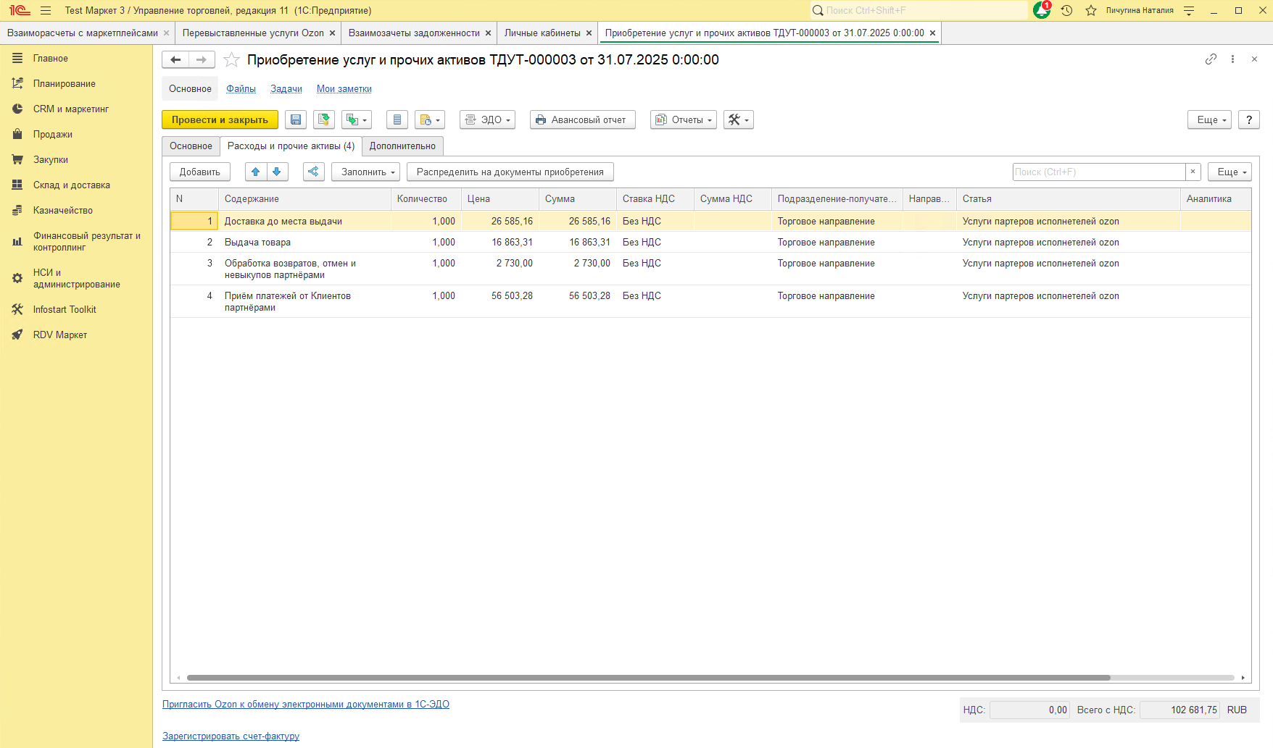Expand the Еще menu above the table

point(1229,172)
